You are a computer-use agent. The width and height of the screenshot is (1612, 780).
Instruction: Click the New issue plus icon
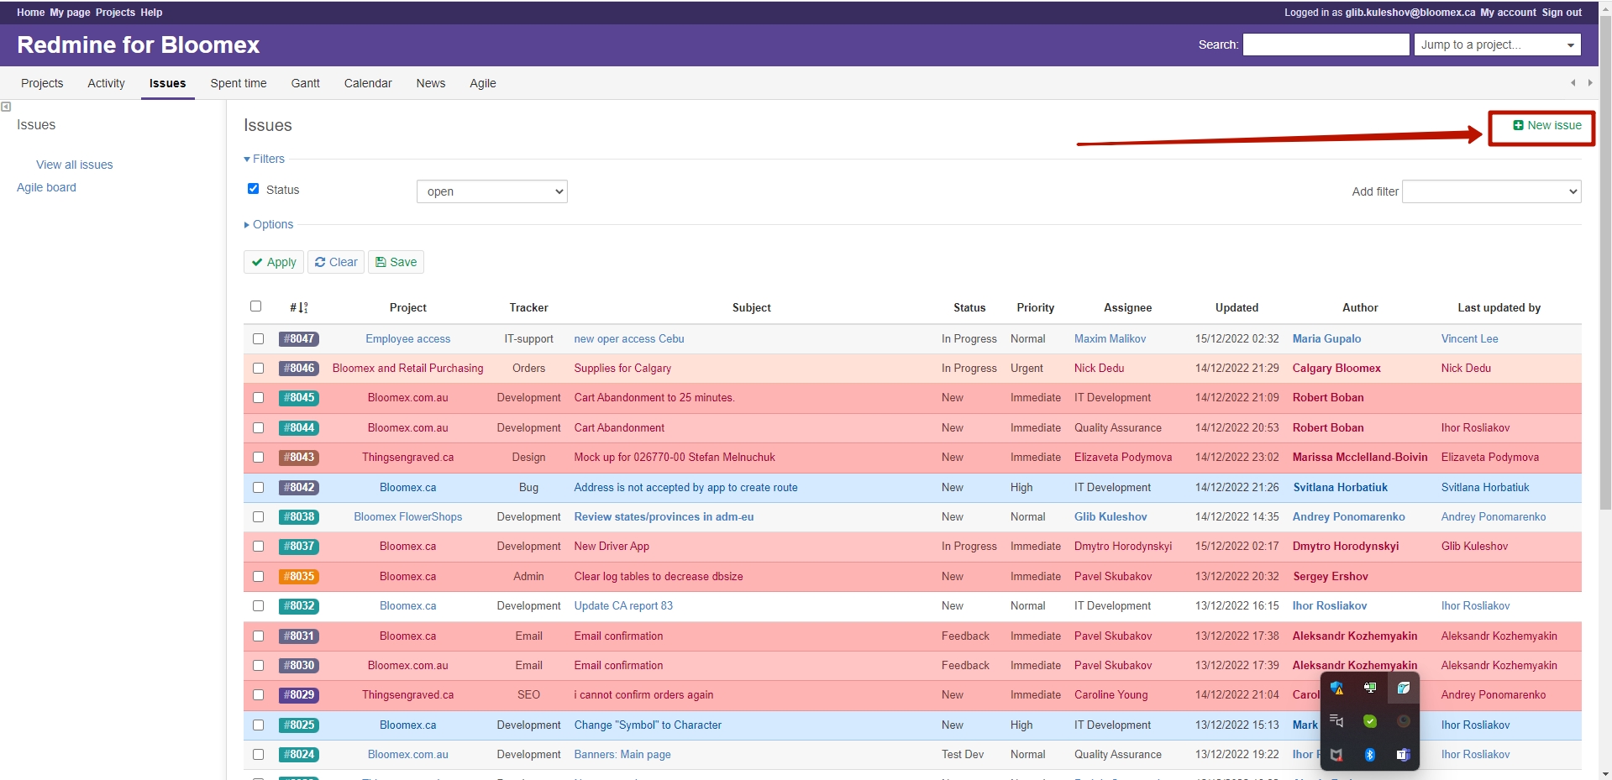click(1518, 125)
